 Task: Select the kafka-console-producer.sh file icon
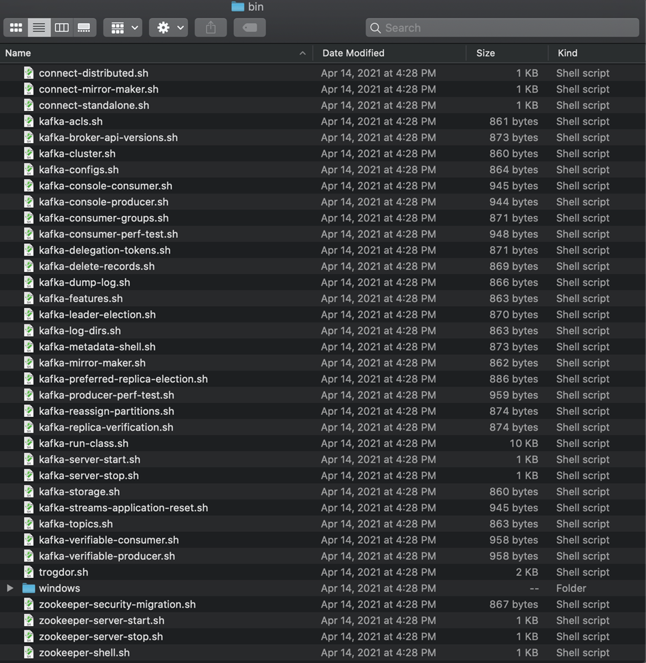(29, 202)
